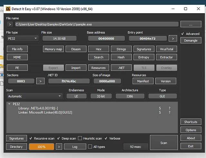
Task: Open the Hex viewer
Action: (x=98, y=49)
